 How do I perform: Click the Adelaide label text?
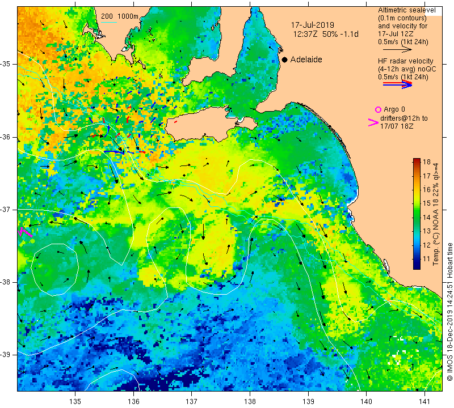(x=306, y=59)
